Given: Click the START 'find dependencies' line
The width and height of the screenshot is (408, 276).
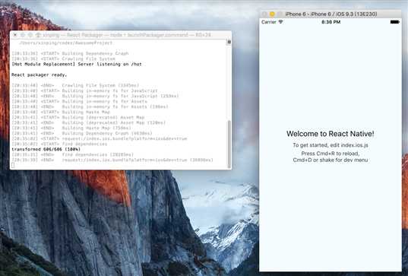Looking at the screenshot, I should click(59, 144).
